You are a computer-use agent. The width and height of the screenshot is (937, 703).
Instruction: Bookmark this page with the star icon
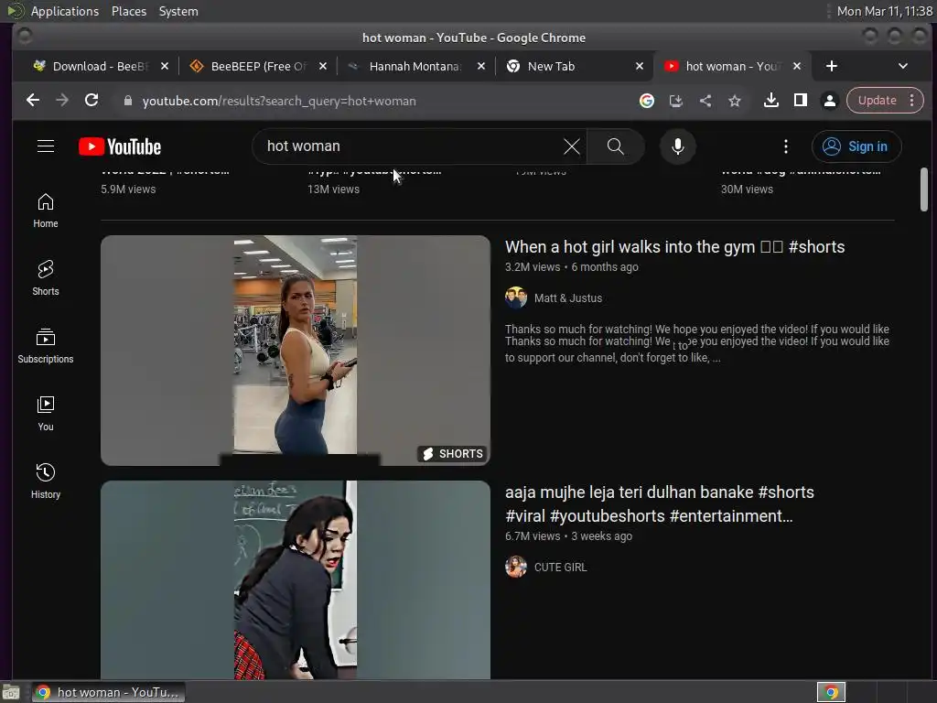pyautogui.click(x=735, y=101)
